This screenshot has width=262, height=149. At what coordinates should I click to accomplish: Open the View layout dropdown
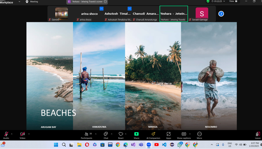click(x=233, y=1)
